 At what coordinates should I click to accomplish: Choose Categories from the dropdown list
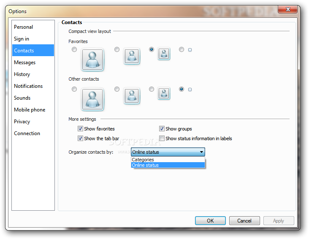(x=168, y=160)
